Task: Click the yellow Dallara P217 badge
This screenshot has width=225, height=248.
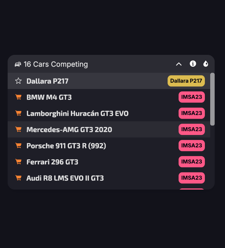Action: point(186,81)
